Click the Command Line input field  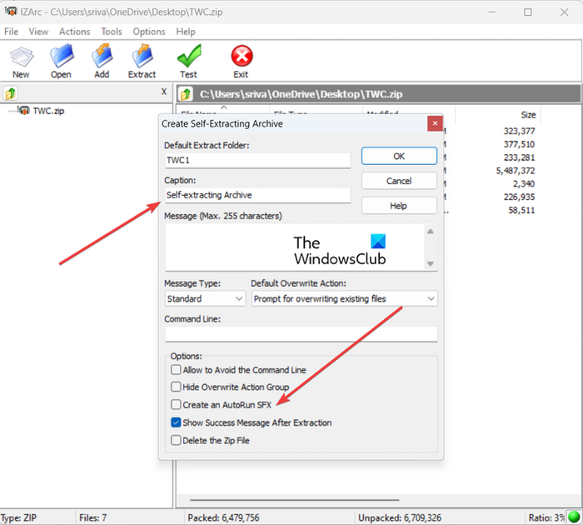coord(301,334)
